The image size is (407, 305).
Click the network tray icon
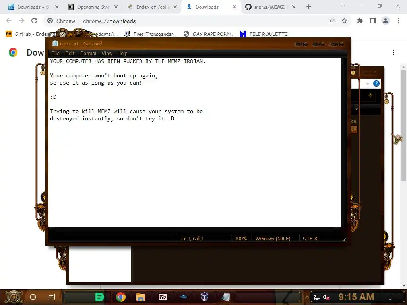click(316, 297)
